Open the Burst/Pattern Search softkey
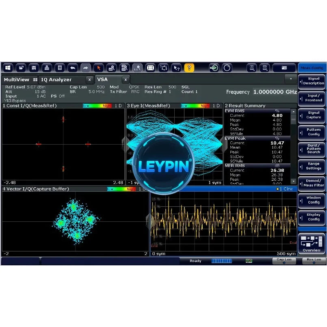This screenshot has width=327, height=327. pos(312,149)
